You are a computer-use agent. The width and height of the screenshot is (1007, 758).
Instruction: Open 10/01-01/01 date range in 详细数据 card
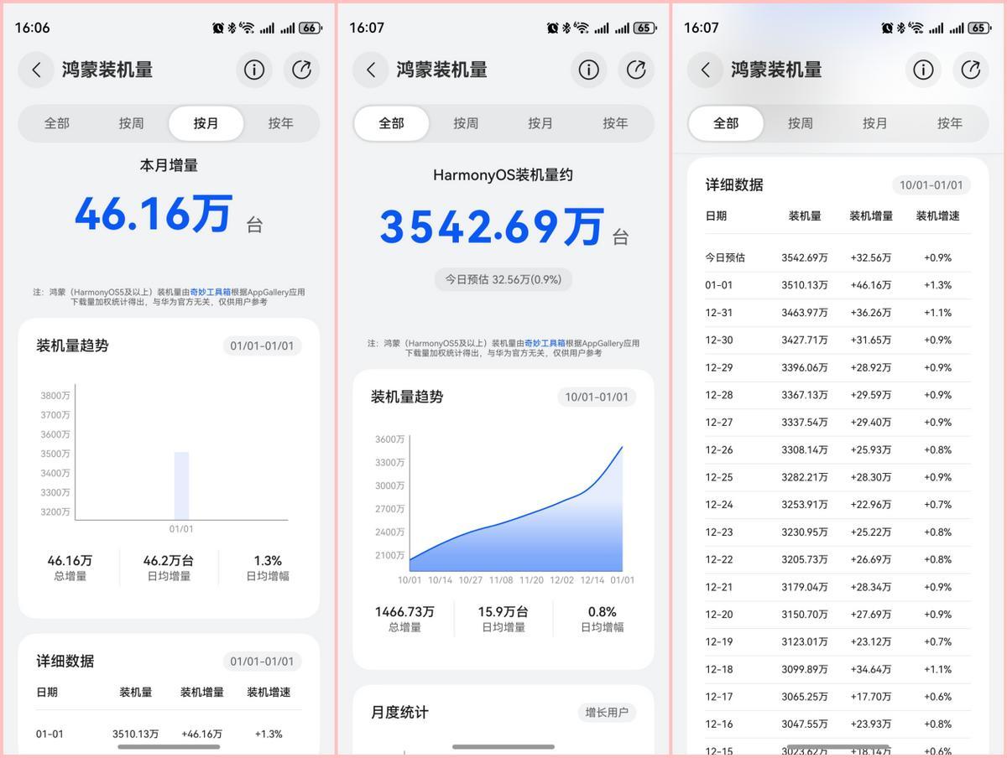[931, 185]
